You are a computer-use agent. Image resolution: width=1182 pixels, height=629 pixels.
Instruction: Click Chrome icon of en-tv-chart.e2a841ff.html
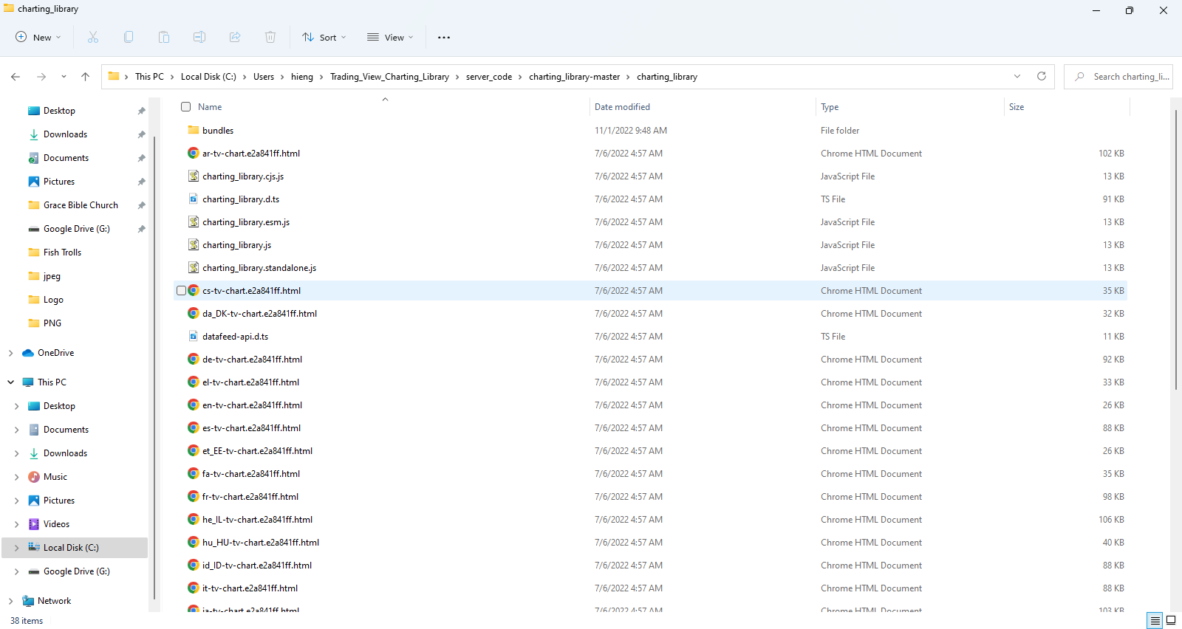pyautogui.click(x=194, y=405)
